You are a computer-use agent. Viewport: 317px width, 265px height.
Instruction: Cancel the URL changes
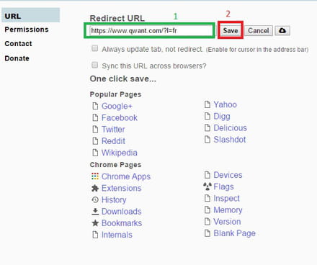pyautogui.click(x=259, y=30)
